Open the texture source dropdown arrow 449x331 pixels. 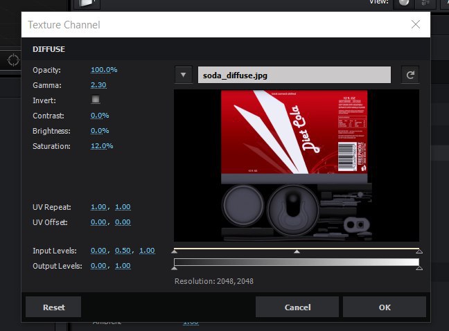tap(183, 75)
